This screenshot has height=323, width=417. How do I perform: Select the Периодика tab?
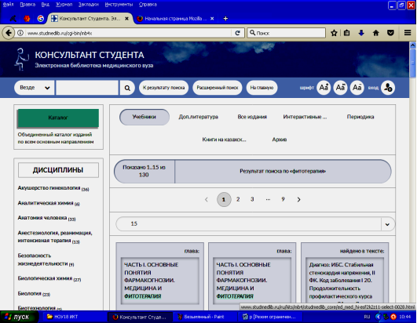pos(360,117)
